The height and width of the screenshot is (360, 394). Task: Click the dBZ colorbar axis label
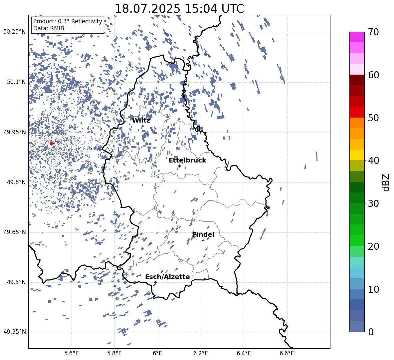pos(386,182)
